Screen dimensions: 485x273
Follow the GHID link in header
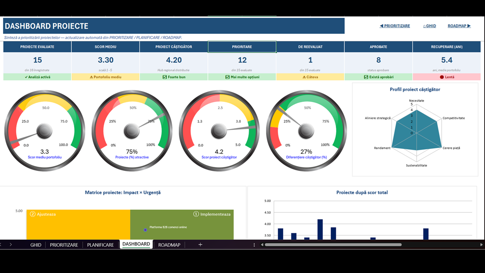[x=430, y=26]
